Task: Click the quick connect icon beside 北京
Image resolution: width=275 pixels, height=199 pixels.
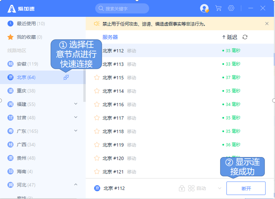Action: click(x=66, y=78)
